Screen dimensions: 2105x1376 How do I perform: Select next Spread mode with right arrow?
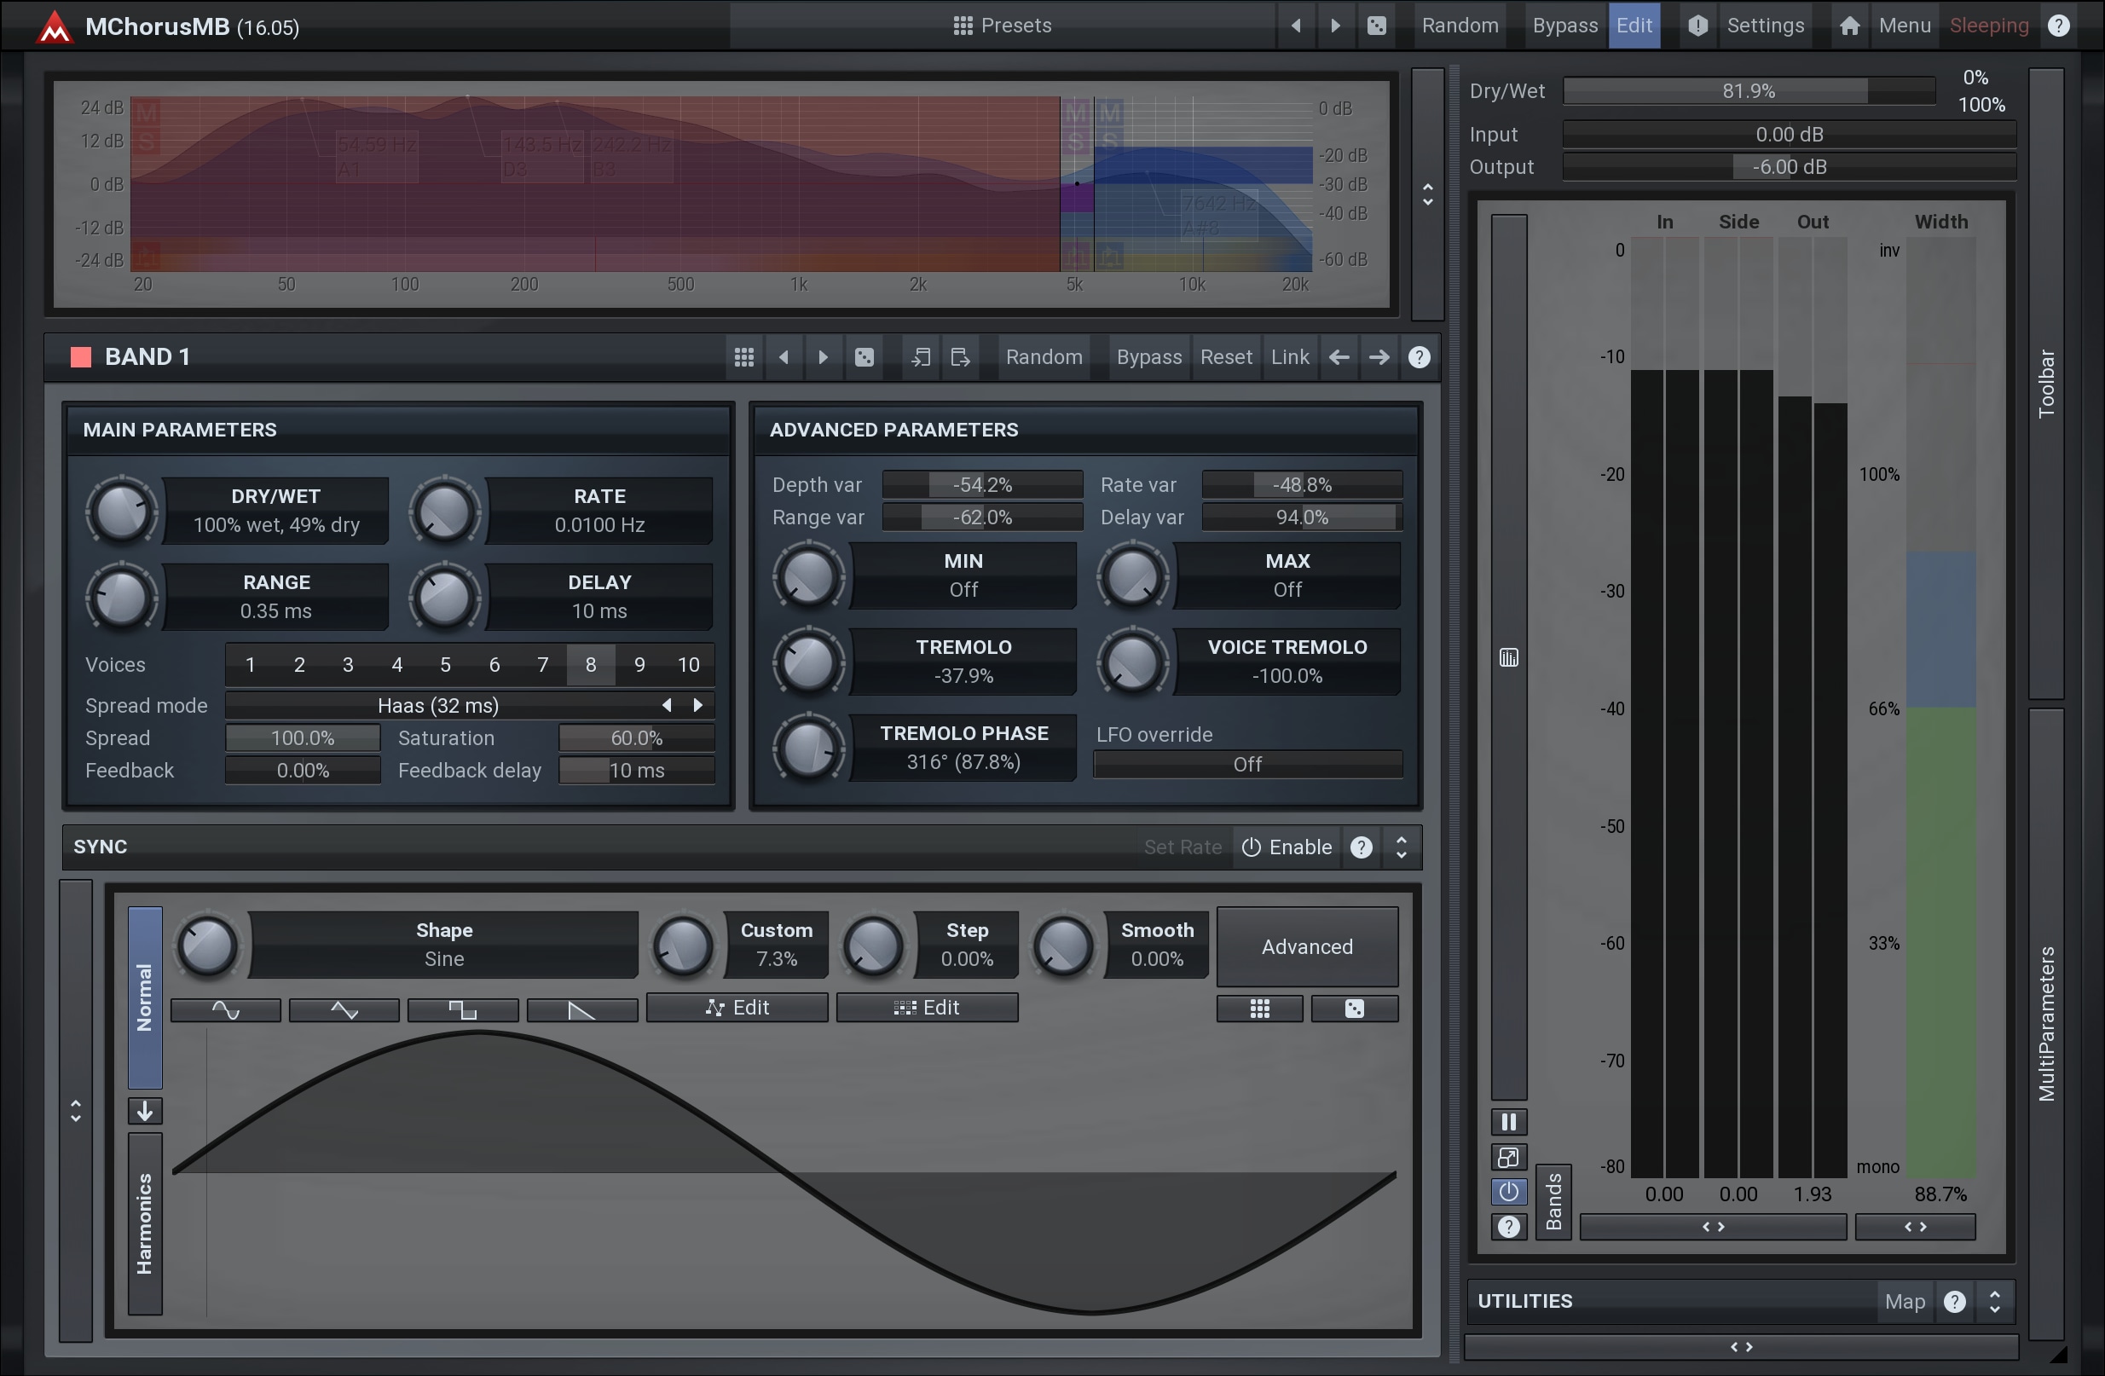(x=698, y=706)
